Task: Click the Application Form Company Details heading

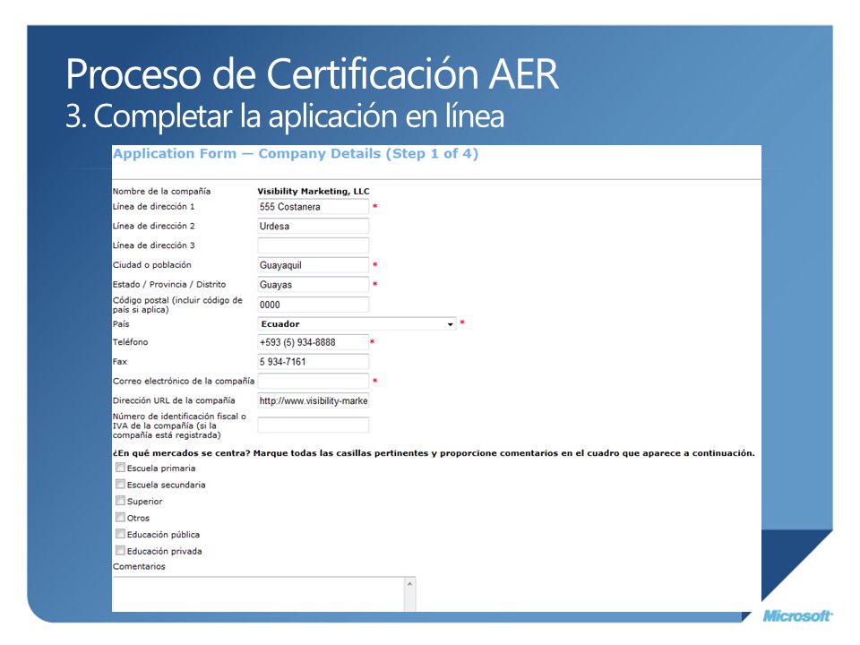Action: (296, 154)
